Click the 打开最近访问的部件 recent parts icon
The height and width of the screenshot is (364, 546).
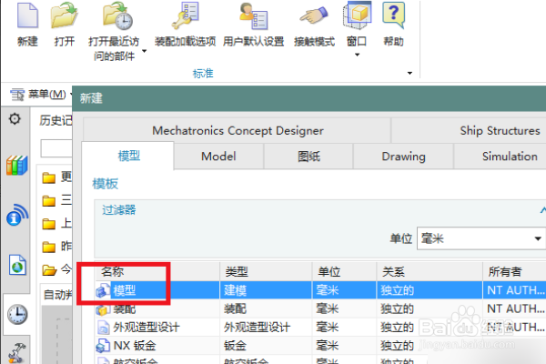[x=117, y=15]
